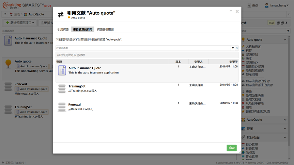Maximize the 引用文献 dialog

[231, 11]
